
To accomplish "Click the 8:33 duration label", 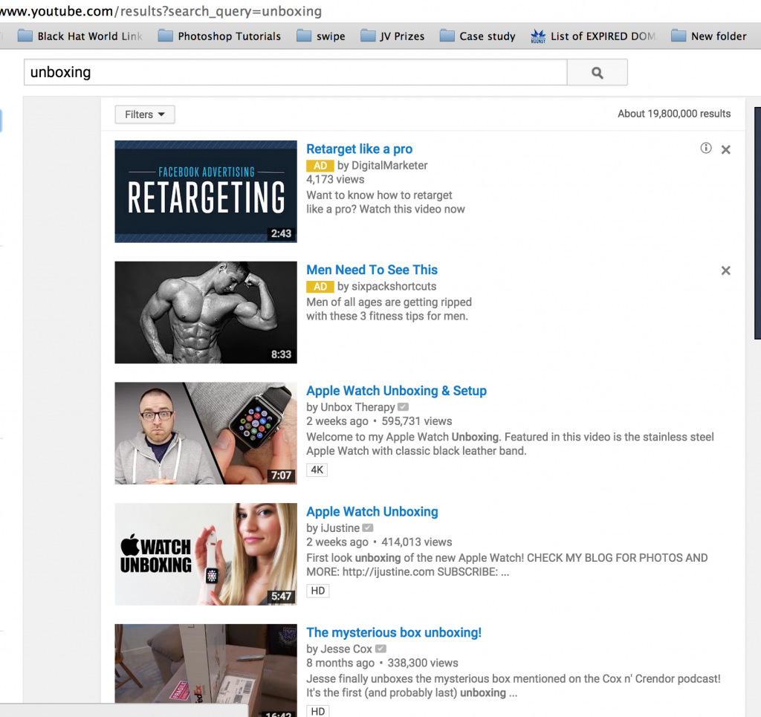I will 281,354.
